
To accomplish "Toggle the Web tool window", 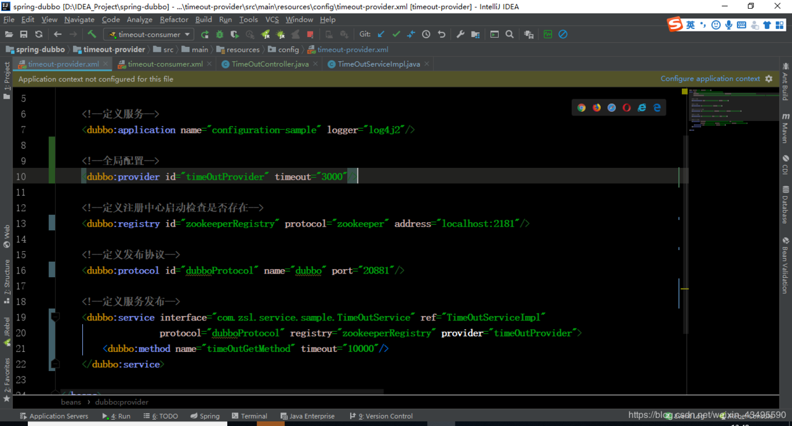I will click(7, 236).
